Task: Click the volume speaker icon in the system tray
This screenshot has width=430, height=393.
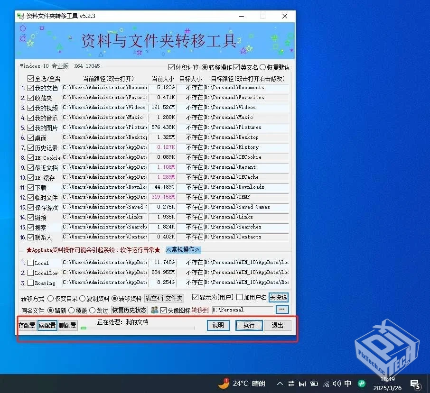Action: [337, 383]
